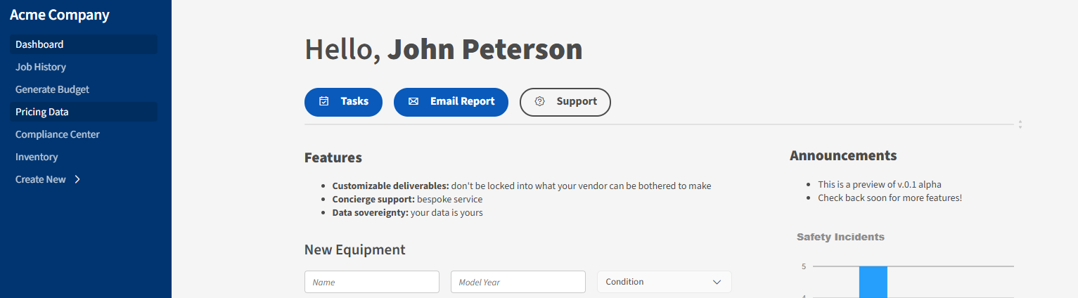Go to the Dashboard sidebar item
This screenshot has height=298, width=1078.
tap(39, 44)
